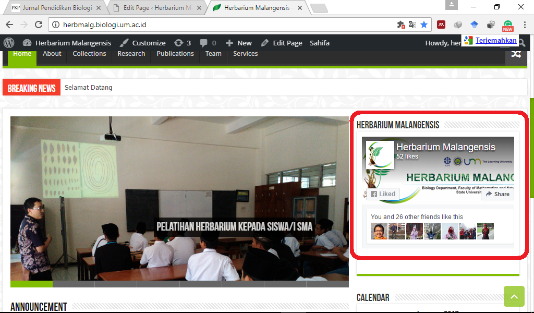Open comments bubble in admin bar
Image resolution: width=534 pixels, height=313 pixels.
pyautogui.click(x=208, y=43)
